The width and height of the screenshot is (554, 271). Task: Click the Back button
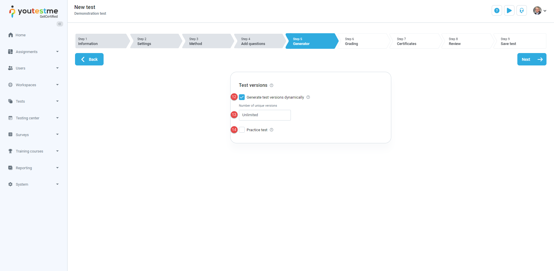click(x=89, y=59)
